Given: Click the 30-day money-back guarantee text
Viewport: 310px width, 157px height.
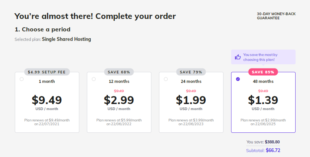Looking at the screenshot, I should 276,16.
